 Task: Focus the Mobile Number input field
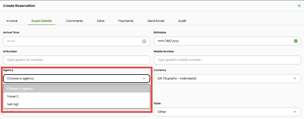pyautogui.click(x=227, y=60)
